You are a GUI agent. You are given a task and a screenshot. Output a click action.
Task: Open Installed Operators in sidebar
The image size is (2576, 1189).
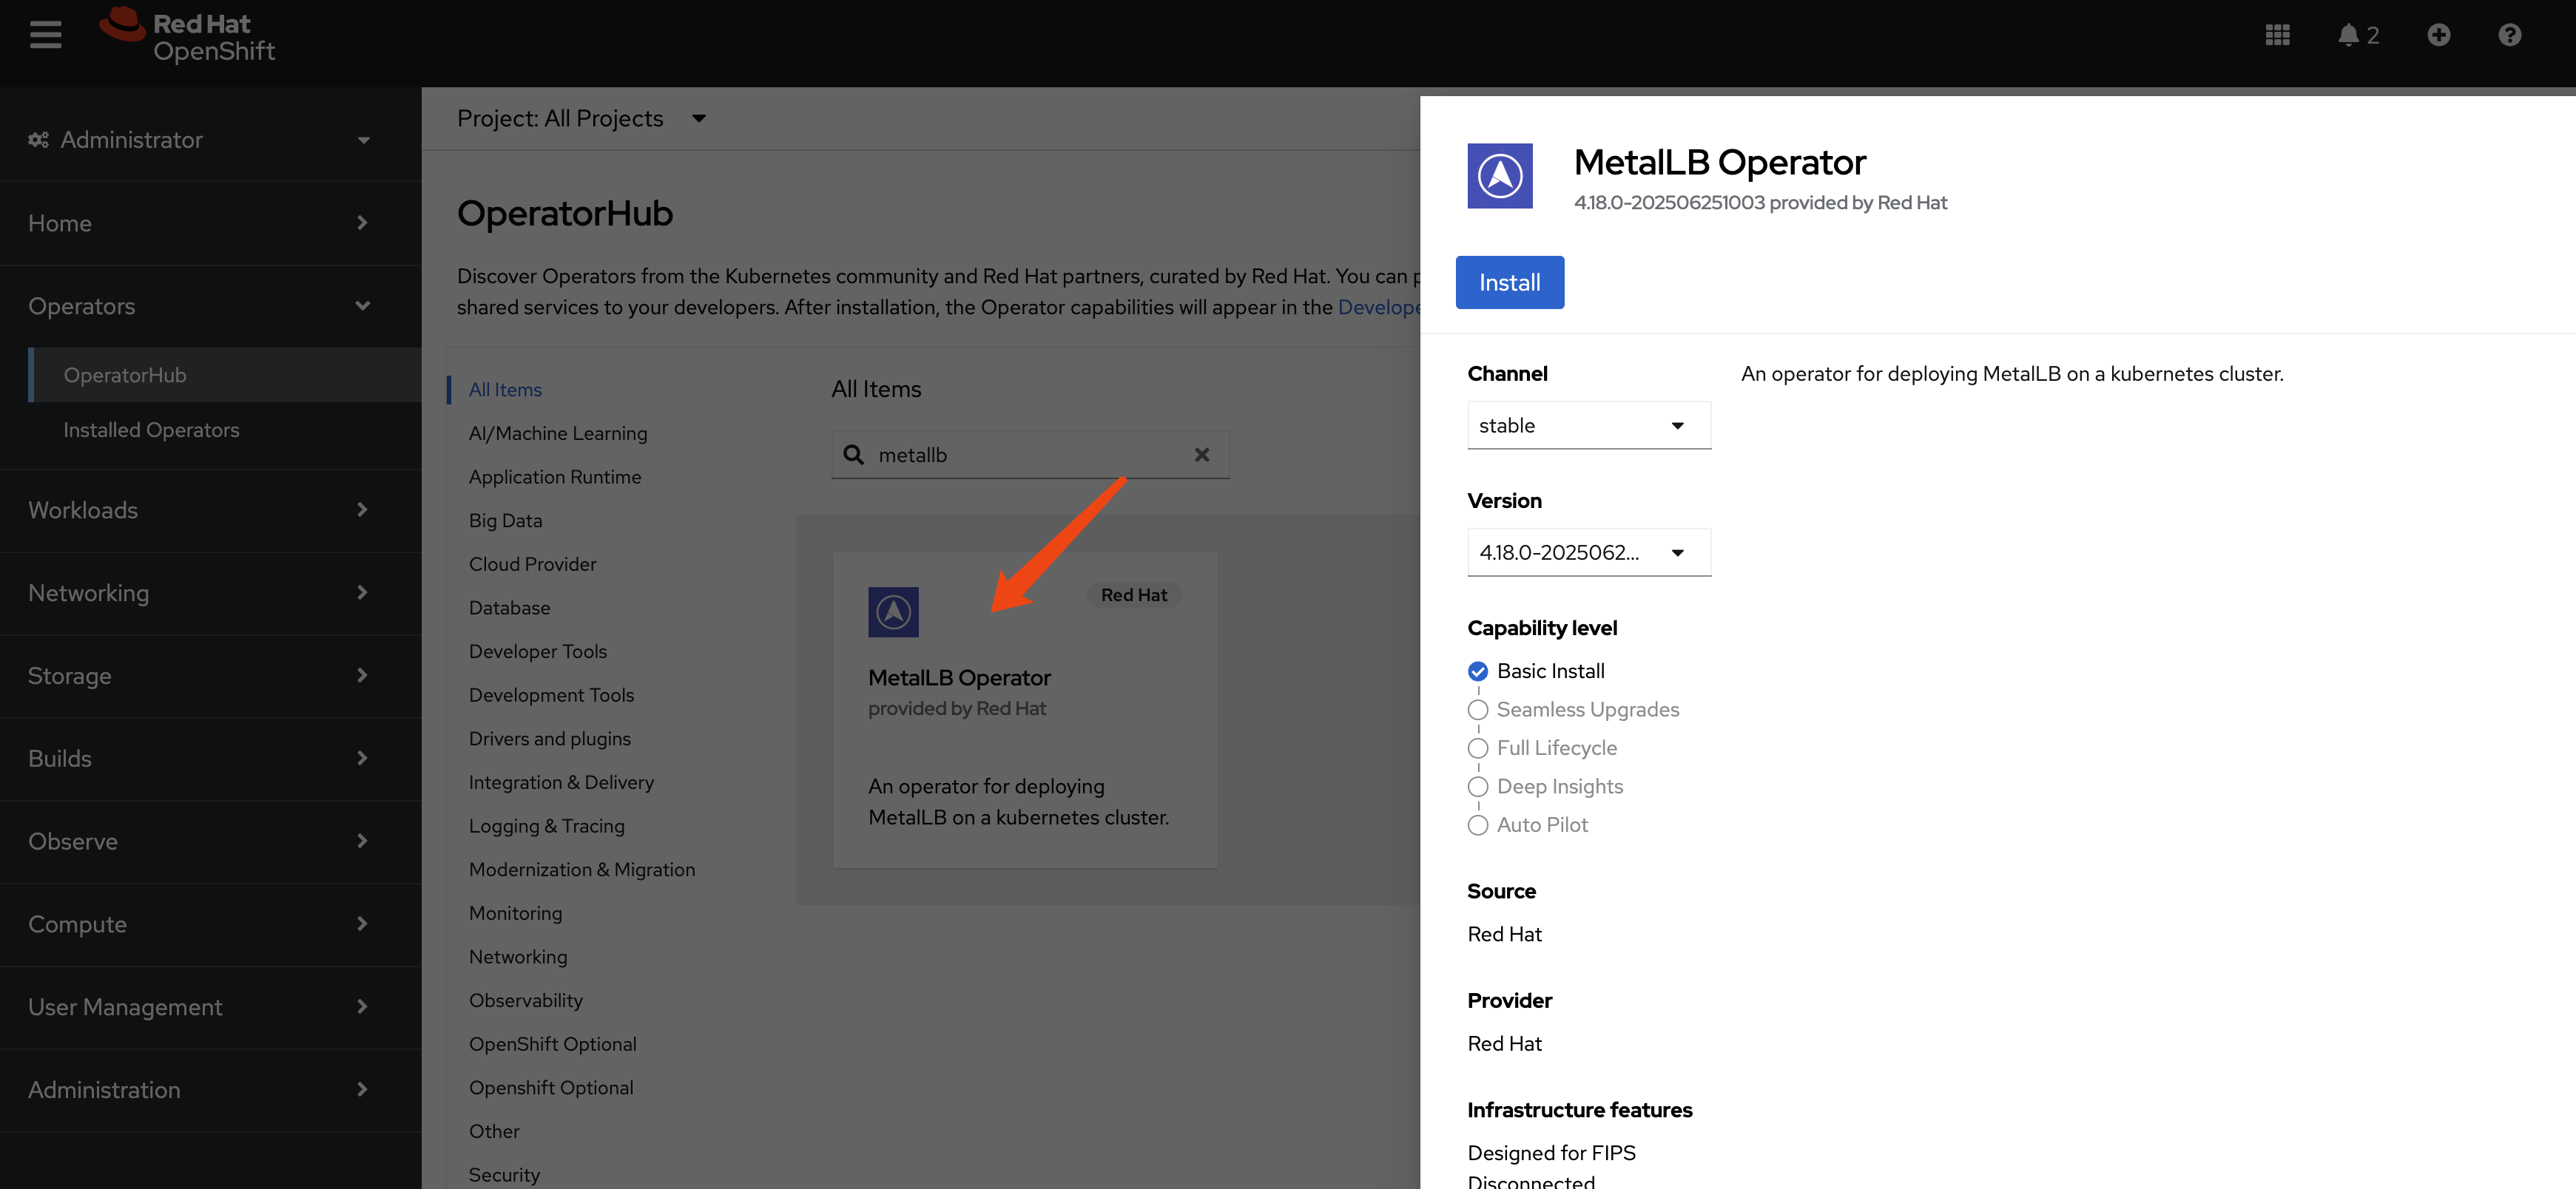point(151,430)
